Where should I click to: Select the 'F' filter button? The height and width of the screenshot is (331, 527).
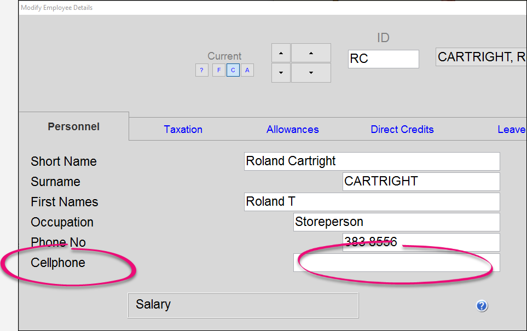(x=219, y=70)
